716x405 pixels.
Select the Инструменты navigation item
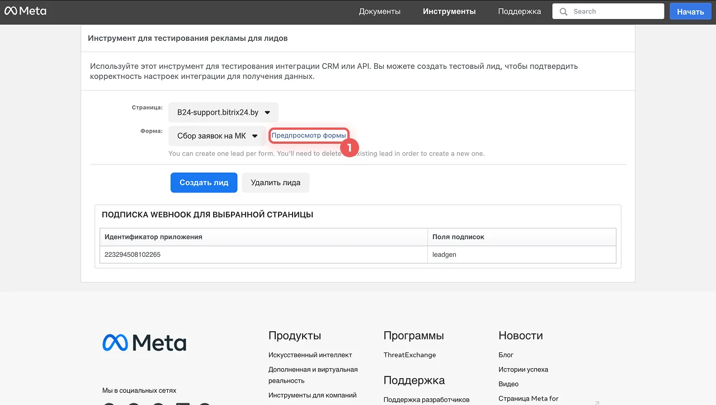(x=449, y=11)
